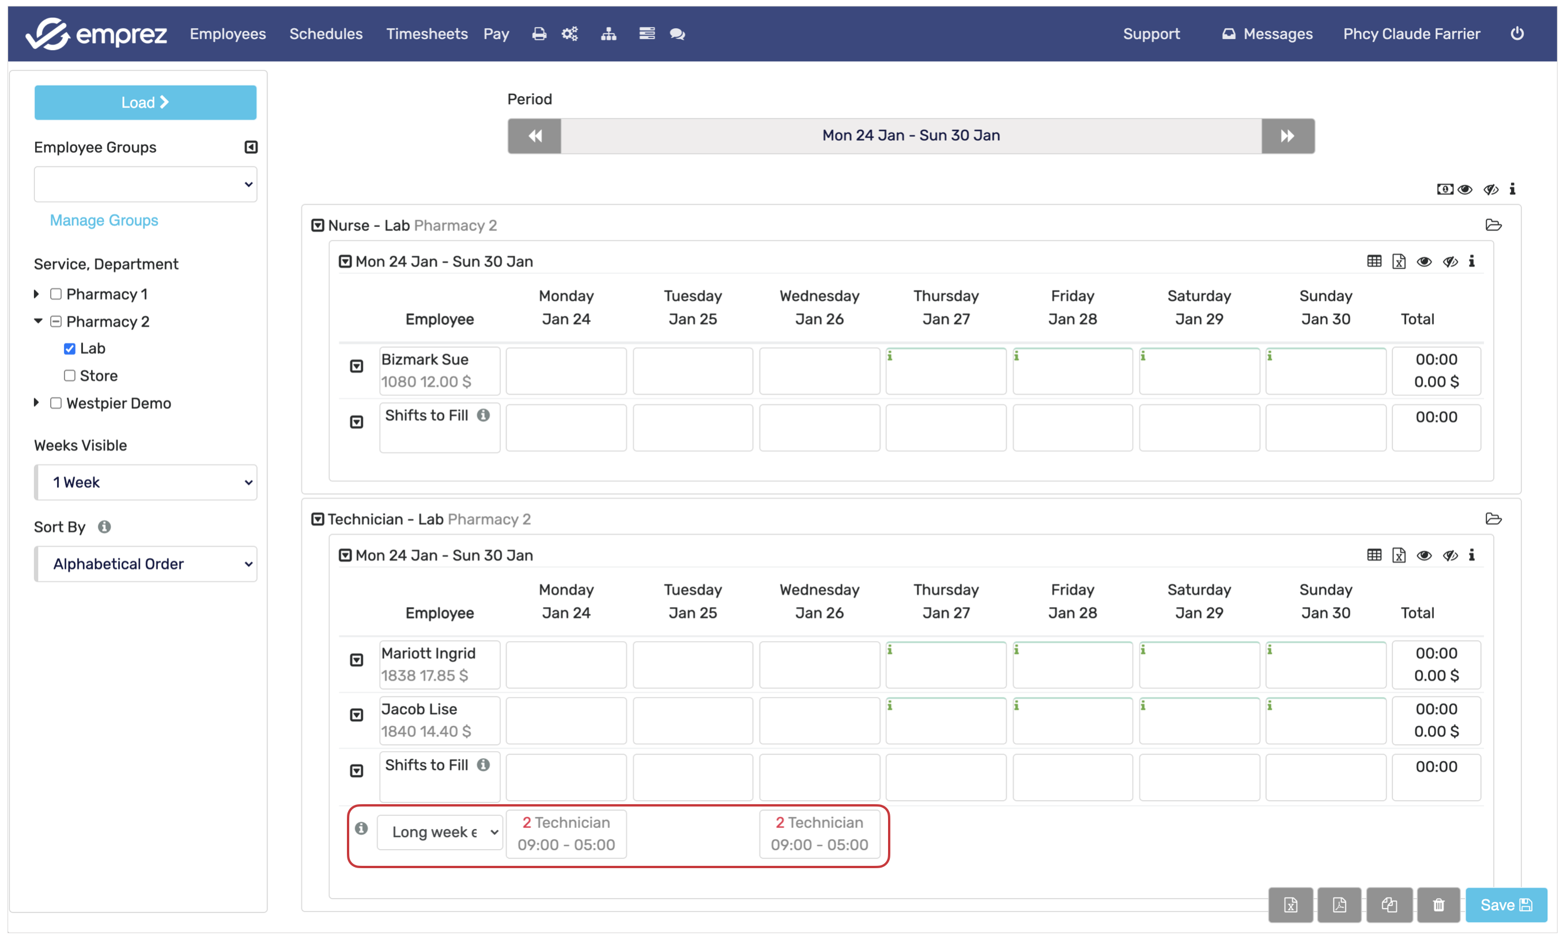This screenshot has width=1564, height=939.
Task: Open the Sort By Alphabetical Order dropdown
Action: click(146, 565)
